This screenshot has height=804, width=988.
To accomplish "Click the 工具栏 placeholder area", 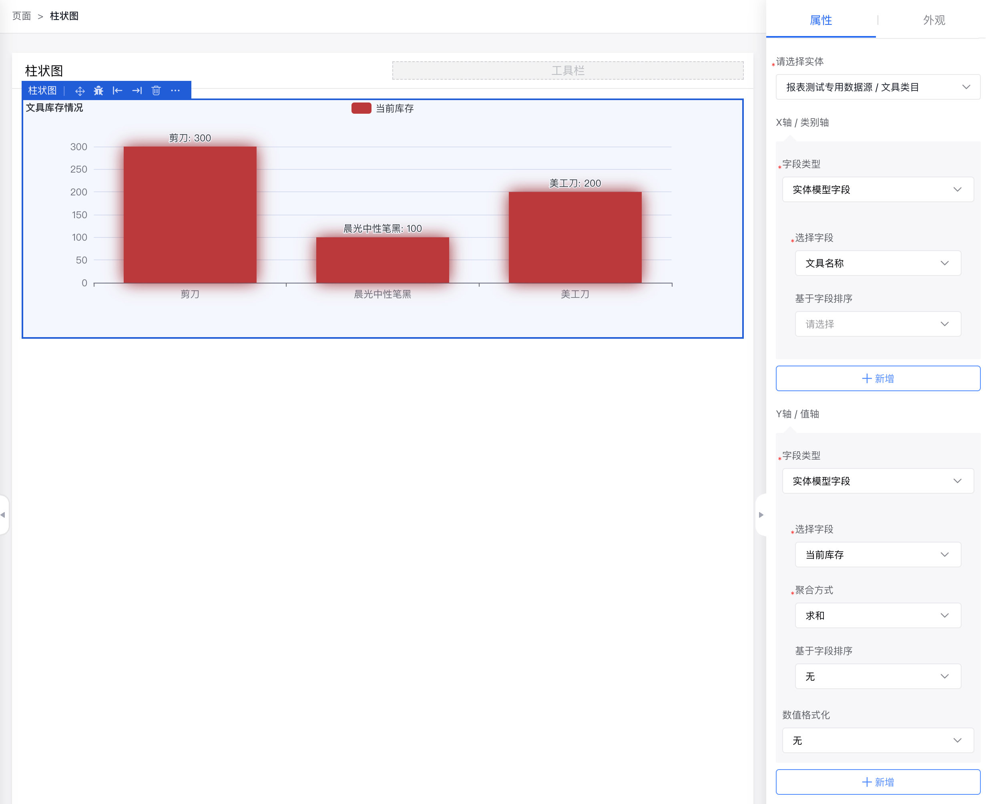I will 568,70.
